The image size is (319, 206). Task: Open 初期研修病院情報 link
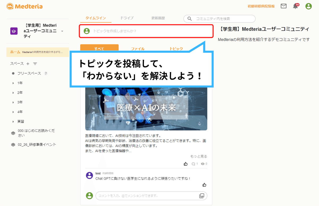(261, 6)
